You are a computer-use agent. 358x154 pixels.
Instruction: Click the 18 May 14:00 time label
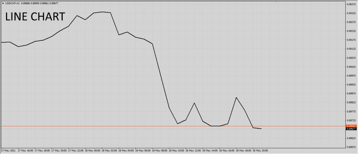click(210, 151)
